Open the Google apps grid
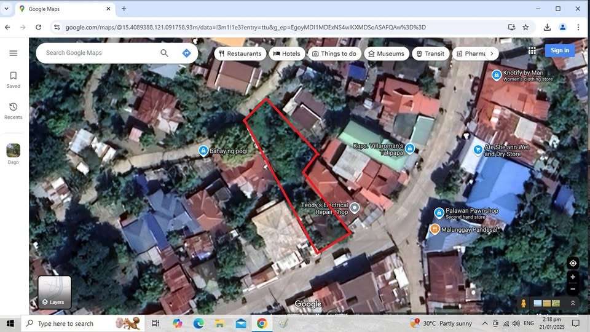 532,50
